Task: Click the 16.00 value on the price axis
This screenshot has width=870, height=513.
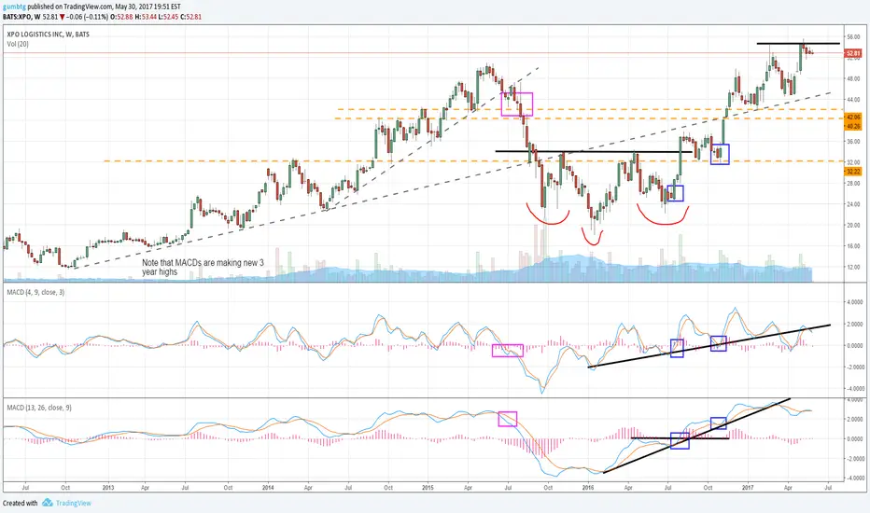Action: click(853, 246)
